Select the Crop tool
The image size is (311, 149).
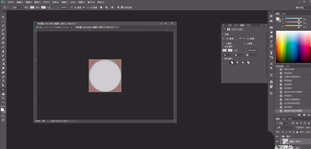coord(3,34)
